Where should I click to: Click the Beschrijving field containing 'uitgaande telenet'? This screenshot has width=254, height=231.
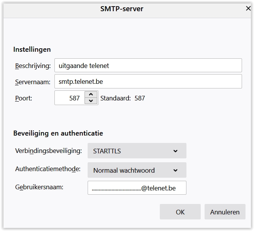[x=148, y=66]
